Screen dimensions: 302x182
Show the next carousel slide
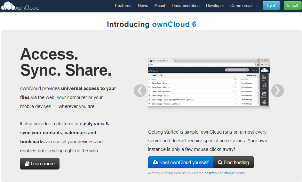click(278, 90)
